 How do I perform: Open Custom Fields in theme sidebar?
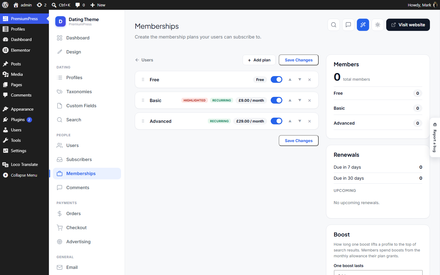[x=87, y=106]
